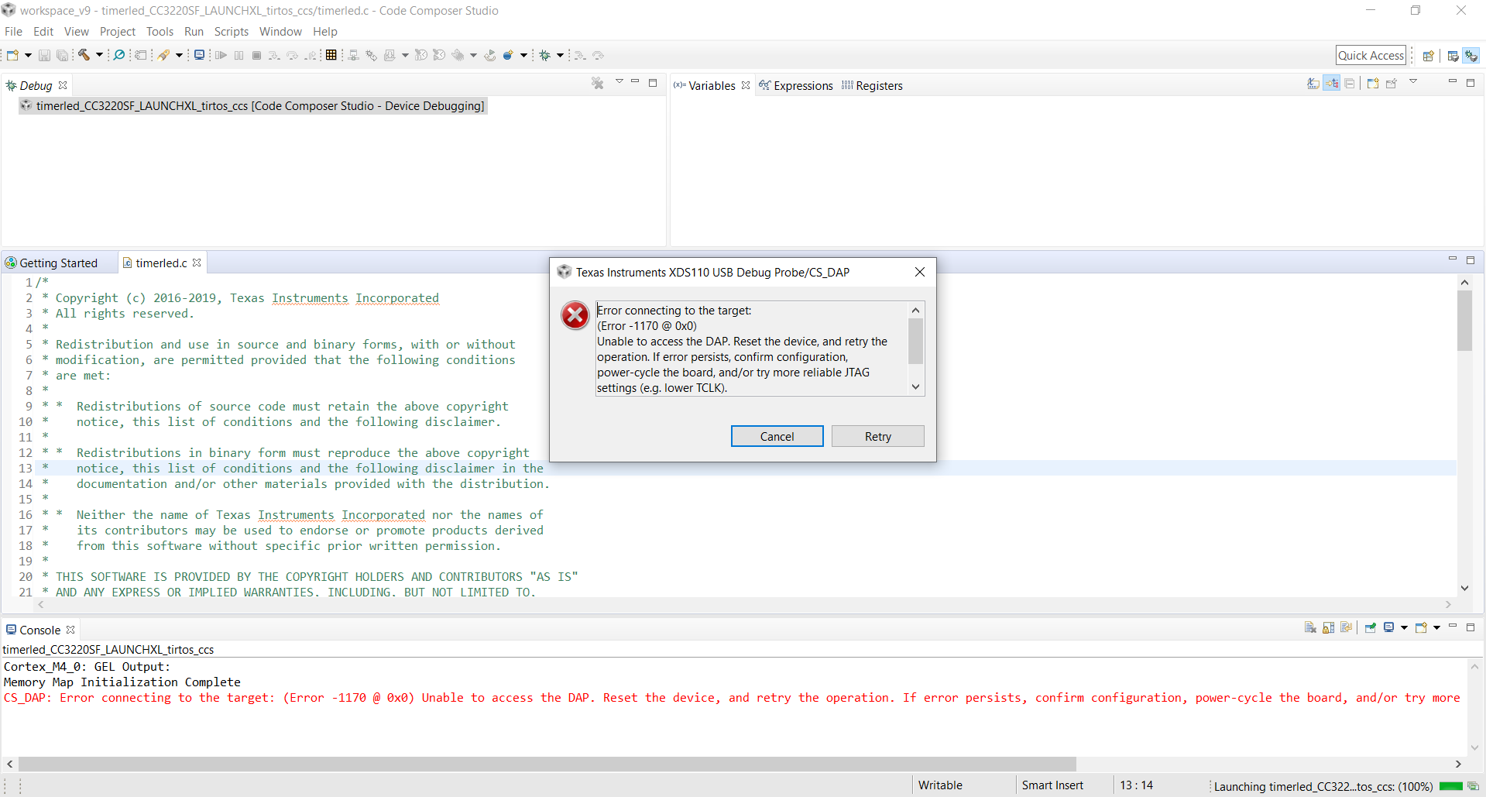Expand the flash icon dropdown arrow
Image resolution: width=1486 pixels, height=797 pixels.
tap(179, 55)
